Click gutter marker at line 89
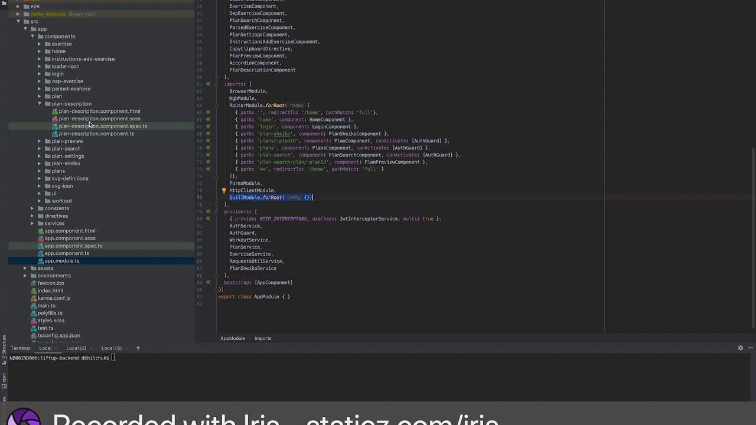The width and height of the screenshot is (756, 425). click(x=208, y=282)
